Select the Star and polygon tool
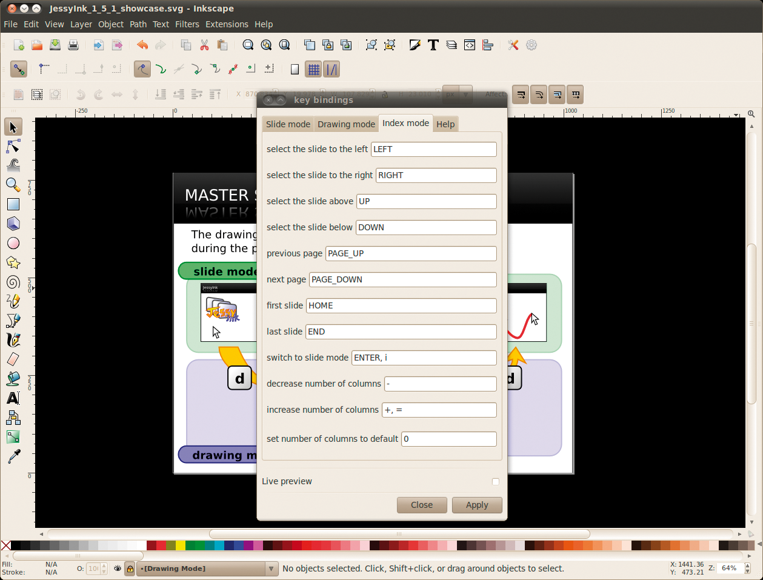This screenshot has width=763, height=580. coord(13,262)
